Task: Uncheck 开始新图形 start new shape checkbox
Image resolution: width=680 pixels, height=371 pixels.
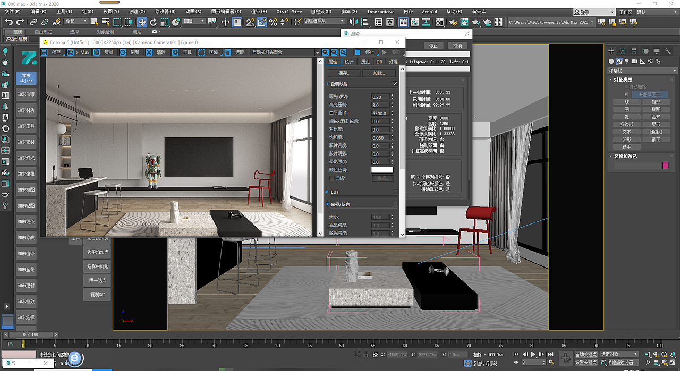Action: [x=627, y=94]
